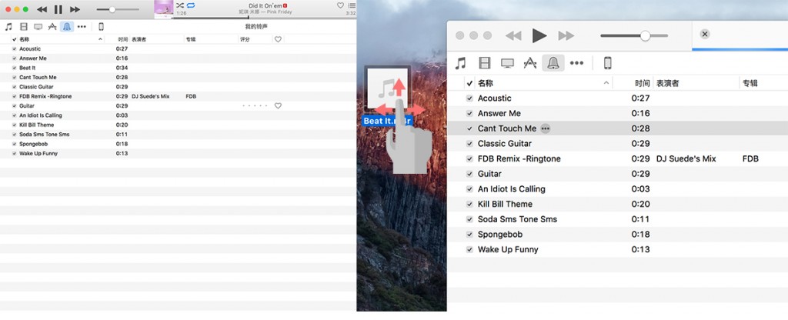Reverse sort via 名称 arrow in Play-button window
The image size is (788, 320).
[606, 83]
